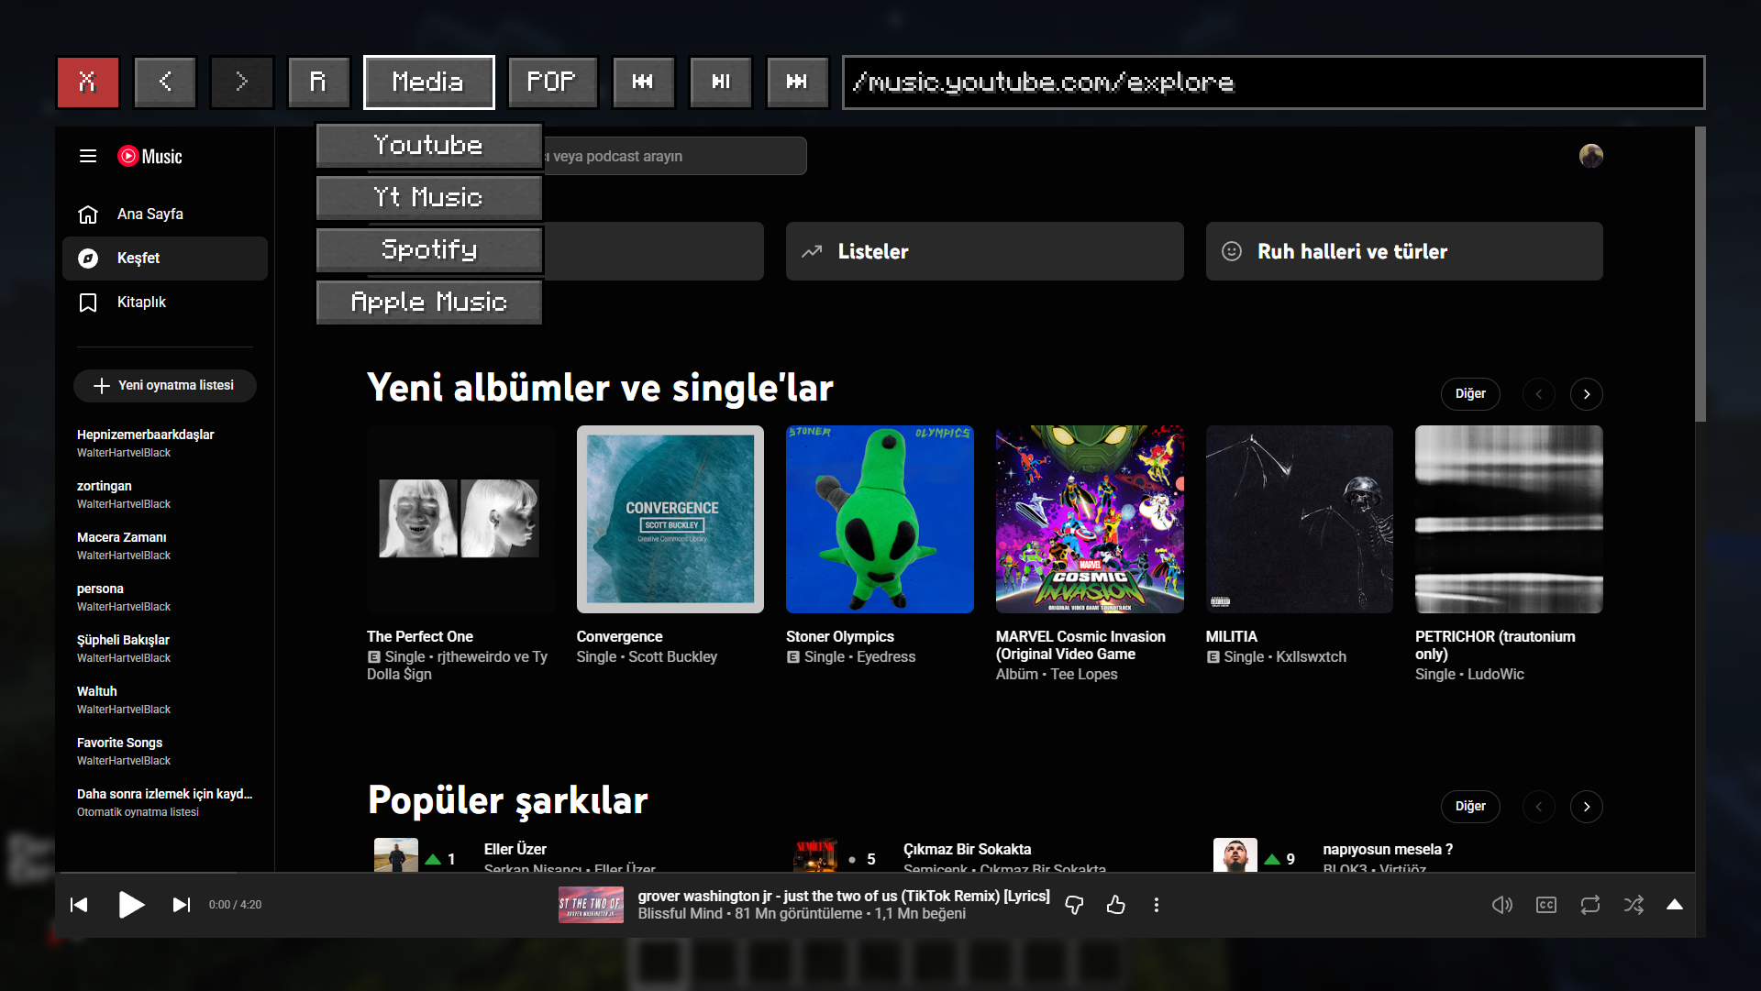Click Diğer next to Popüler şarkılar

[1470, 807]
